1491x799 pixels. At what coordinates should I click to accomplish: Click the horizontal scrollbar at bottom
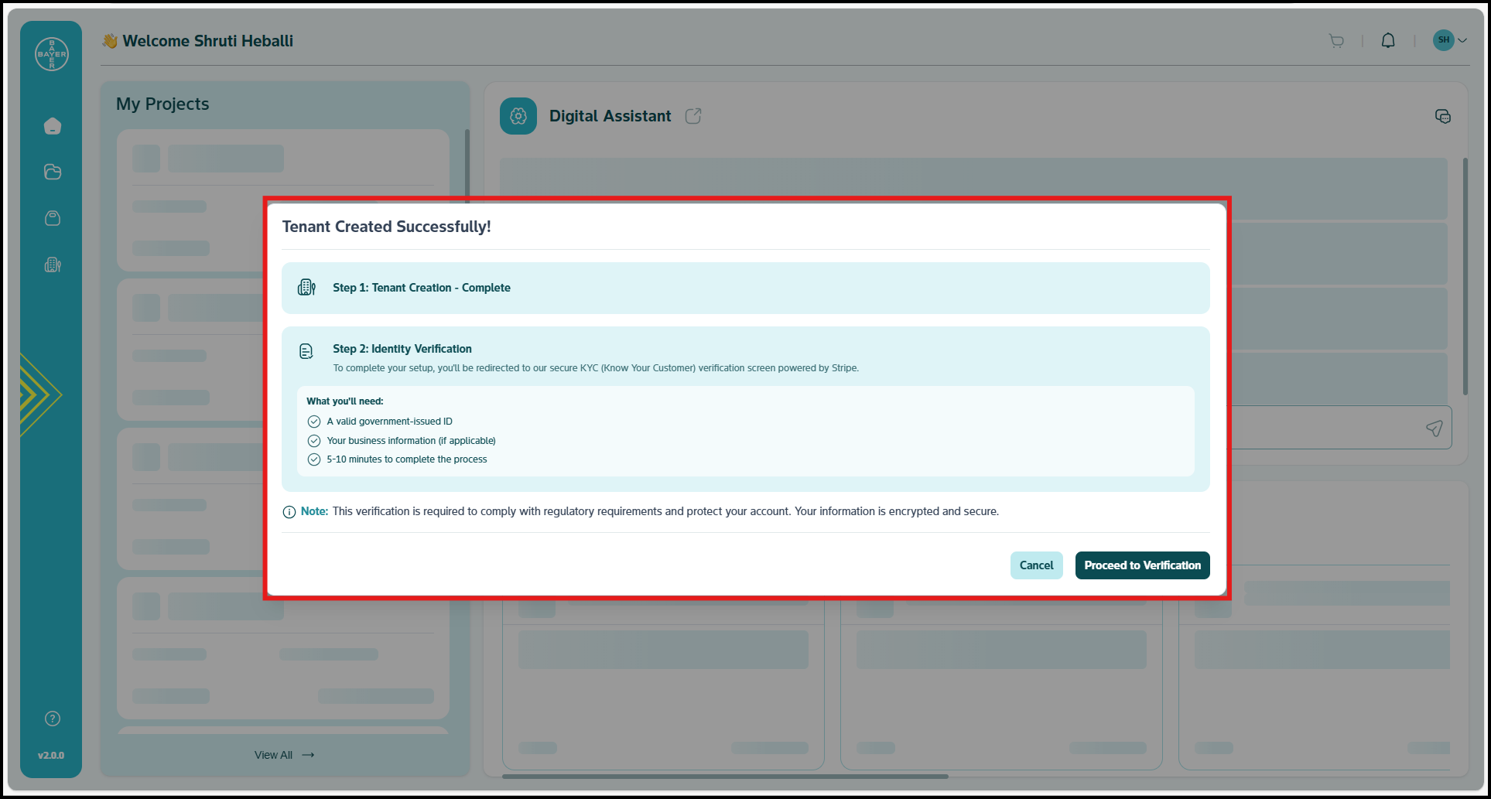pyautogui.click(x=725, y=776)
